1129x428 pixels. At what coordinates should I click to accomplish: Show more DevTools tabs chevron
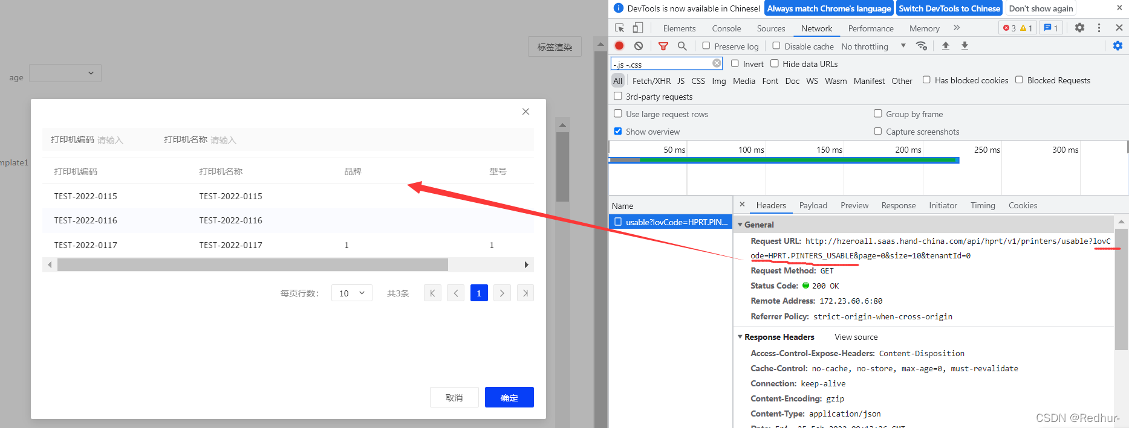pos(957,28)
